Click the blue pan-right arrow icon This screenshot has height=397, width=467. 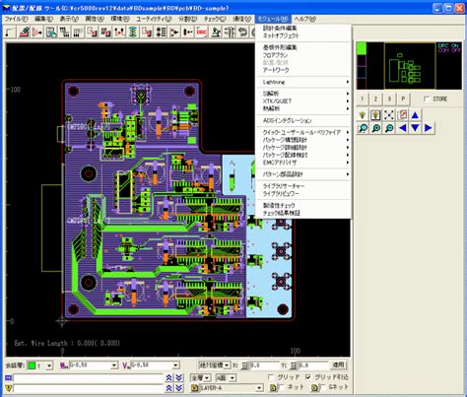(x=429, y=128)
